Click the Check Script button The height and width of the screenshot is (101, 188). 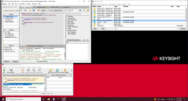click(52, 46)
